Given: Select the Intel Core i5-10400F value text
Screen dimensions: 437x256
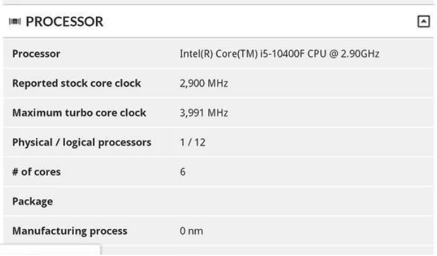Looking at the screenshot, I should point(279,54).
